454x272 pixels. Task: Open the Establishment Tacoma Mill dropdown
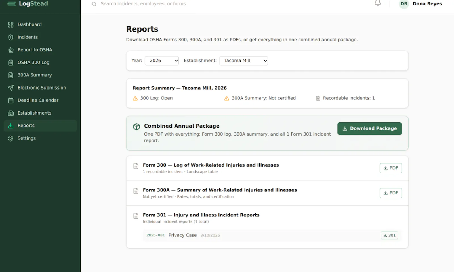244,61
